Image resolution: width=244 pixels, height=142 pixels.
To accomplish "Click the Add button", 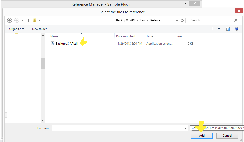I will [x=202, y=136].
